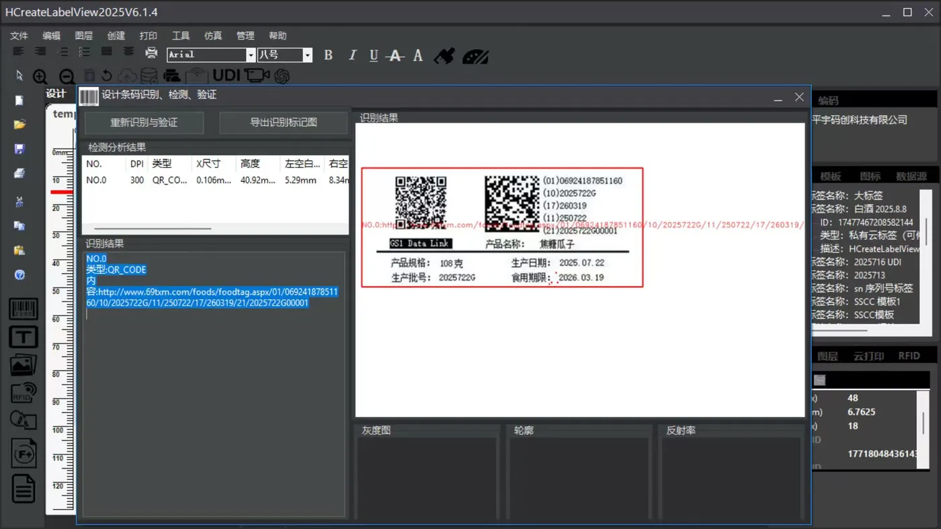Close the barcode recognition dialog
Viewport: 941px width, 529px height.
point(799,97)
